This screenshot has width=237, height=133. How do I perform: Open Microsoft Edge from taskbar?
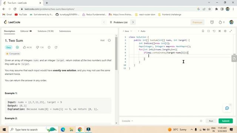(x=63, y=130)
